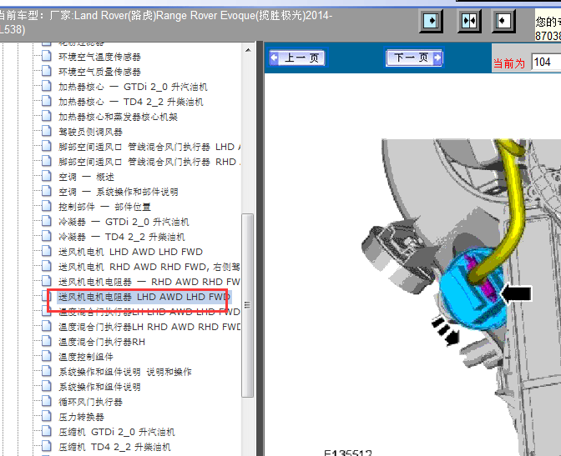Click document icon beside 冷凝器 TD4 2_2
The height and width of the screenshot is (456, 561).
[x=47, y=236]
